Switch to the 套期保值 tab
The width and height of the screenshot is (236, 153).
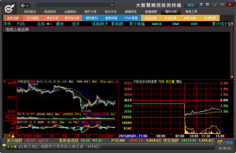[x=111, y=18]
